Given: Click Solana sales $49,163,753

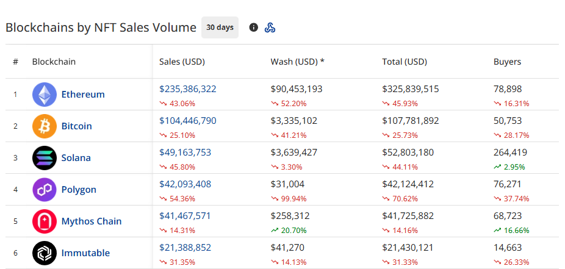Looking at the screenshot, I should pyautogui.click(x=185, y=152).
